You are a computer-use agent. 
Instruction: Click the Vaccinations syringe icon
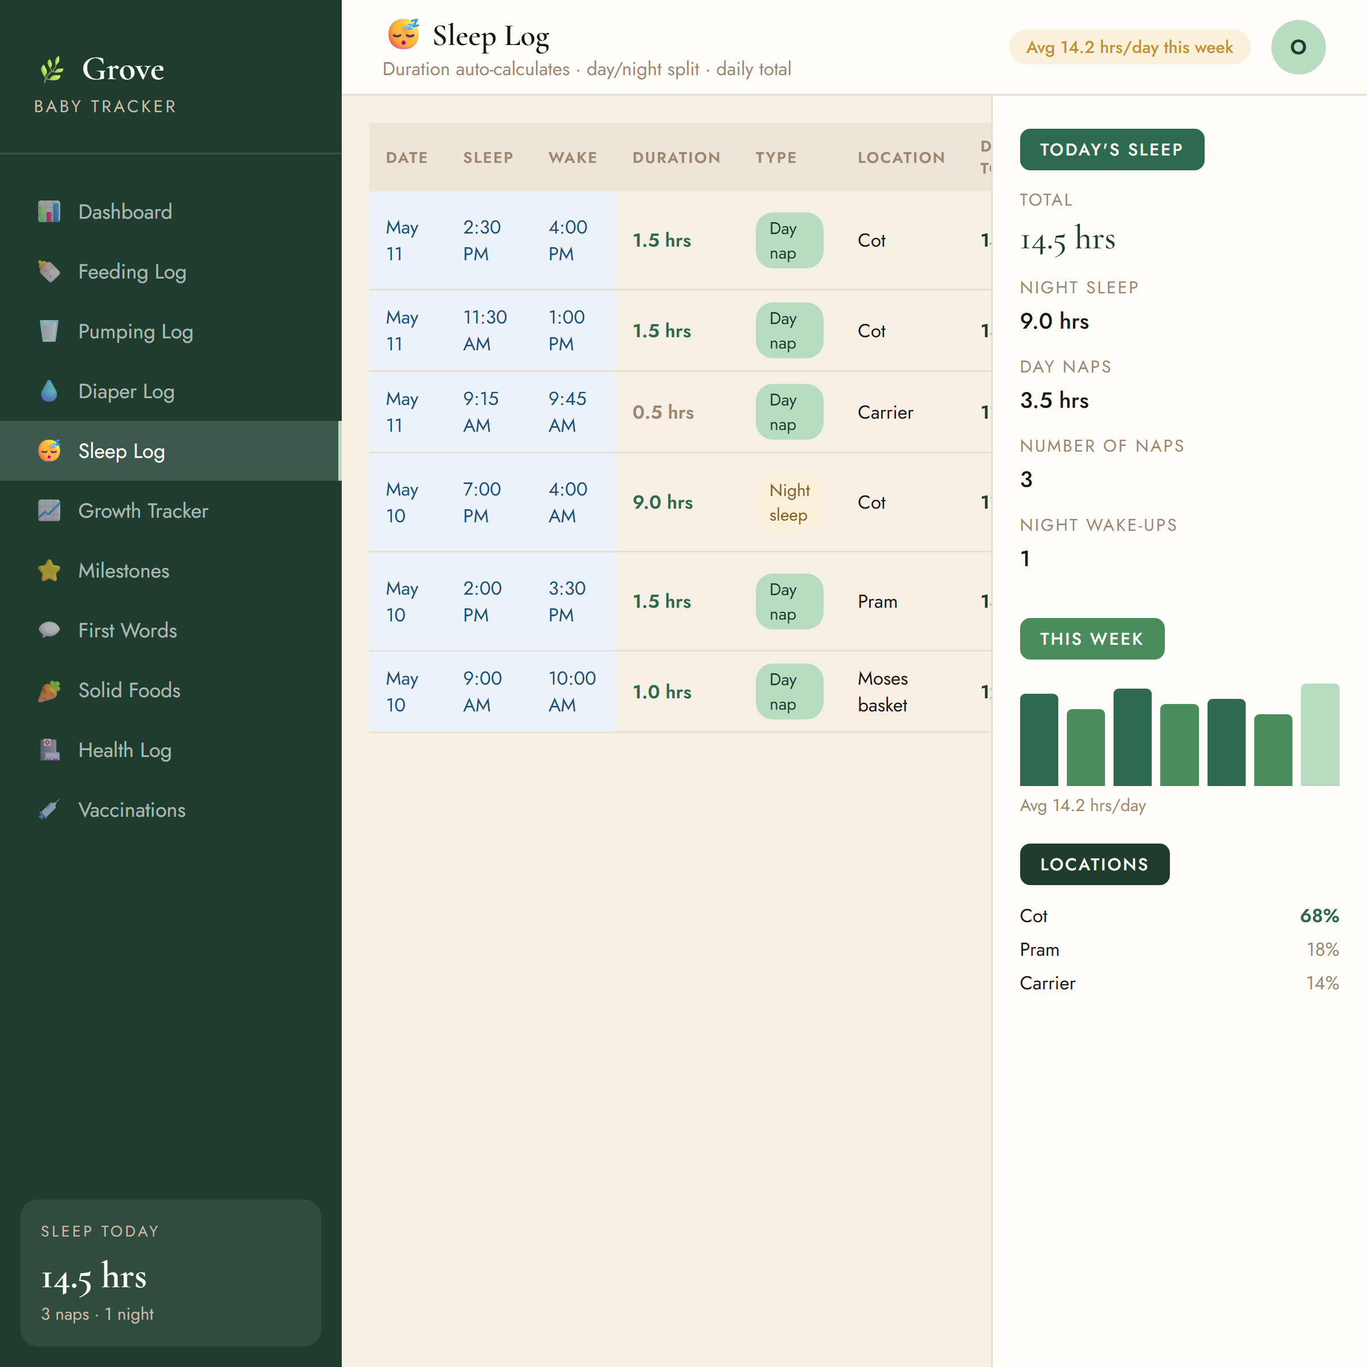(49, 809)
